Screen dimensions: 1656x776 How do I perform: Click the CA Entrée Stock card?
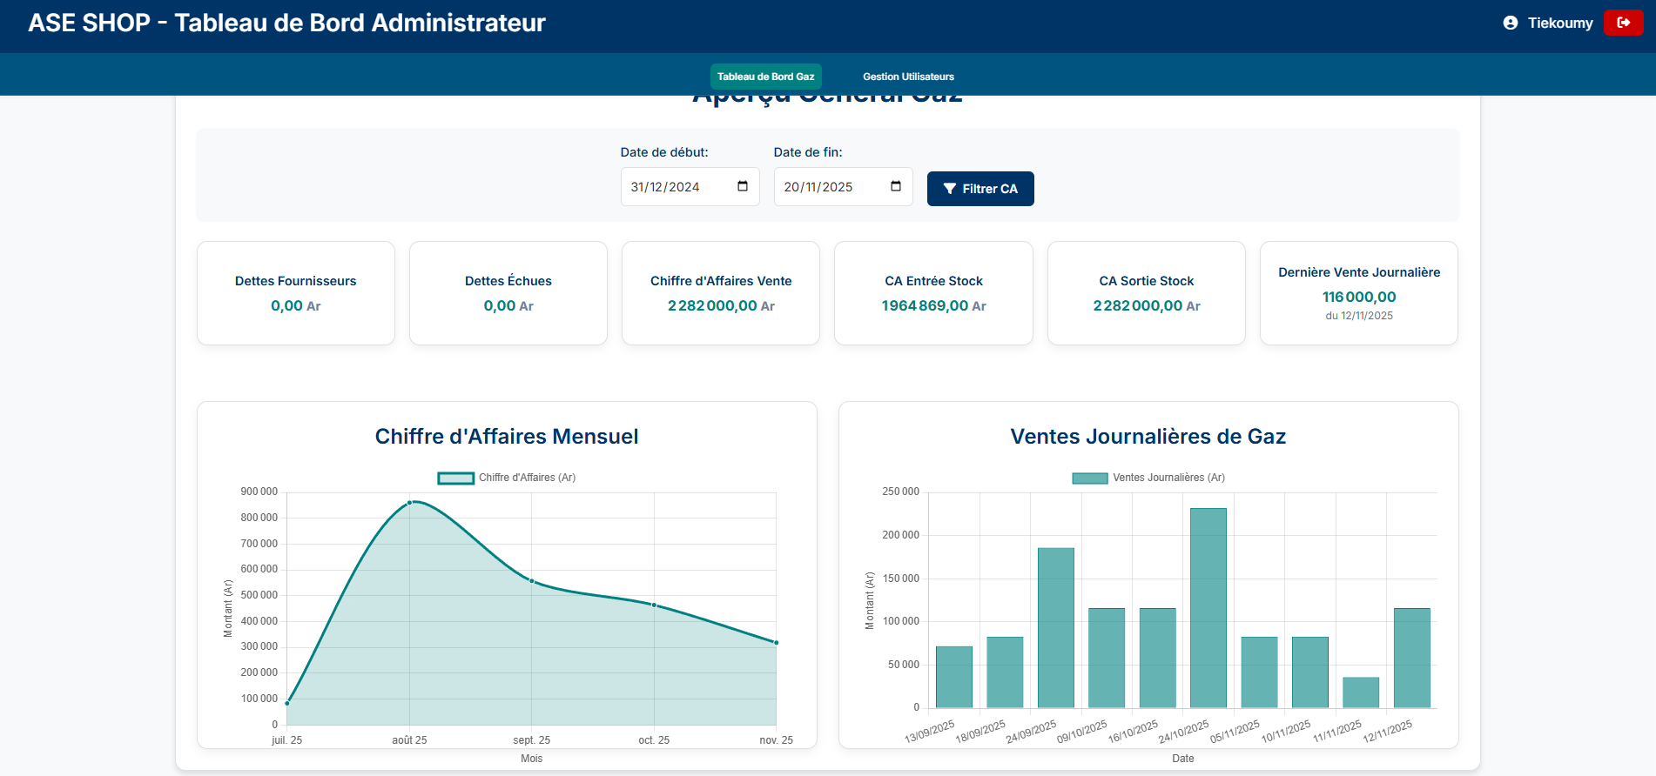(x=933, y=293)
